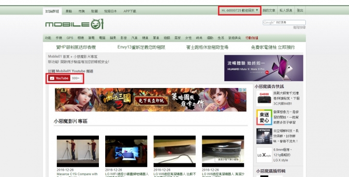The height and width of the screenshot is (177, 349).
Task: Open the 機車 category menu
Action: click(x=145, y=38)
